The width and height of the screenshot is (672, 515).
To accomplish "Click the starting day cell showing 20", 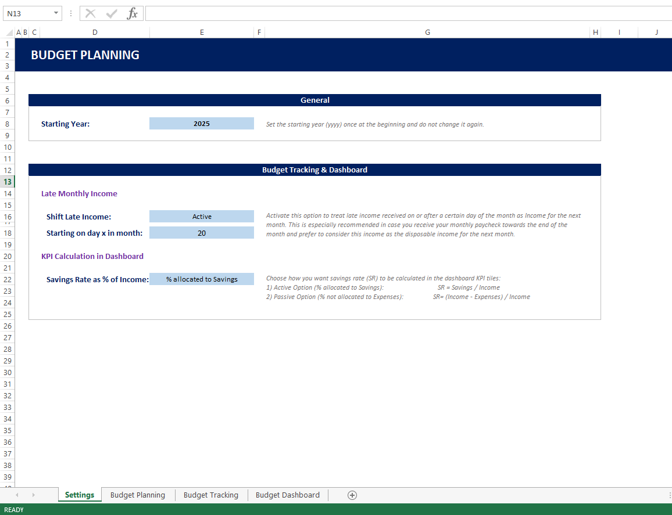I will [x=202, y=233].
